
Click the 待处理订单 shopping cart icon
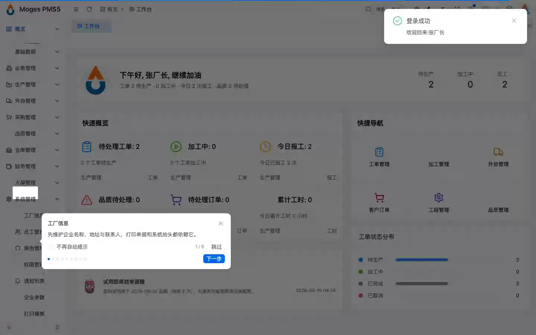pyautogui.click(x=176, y=200)
